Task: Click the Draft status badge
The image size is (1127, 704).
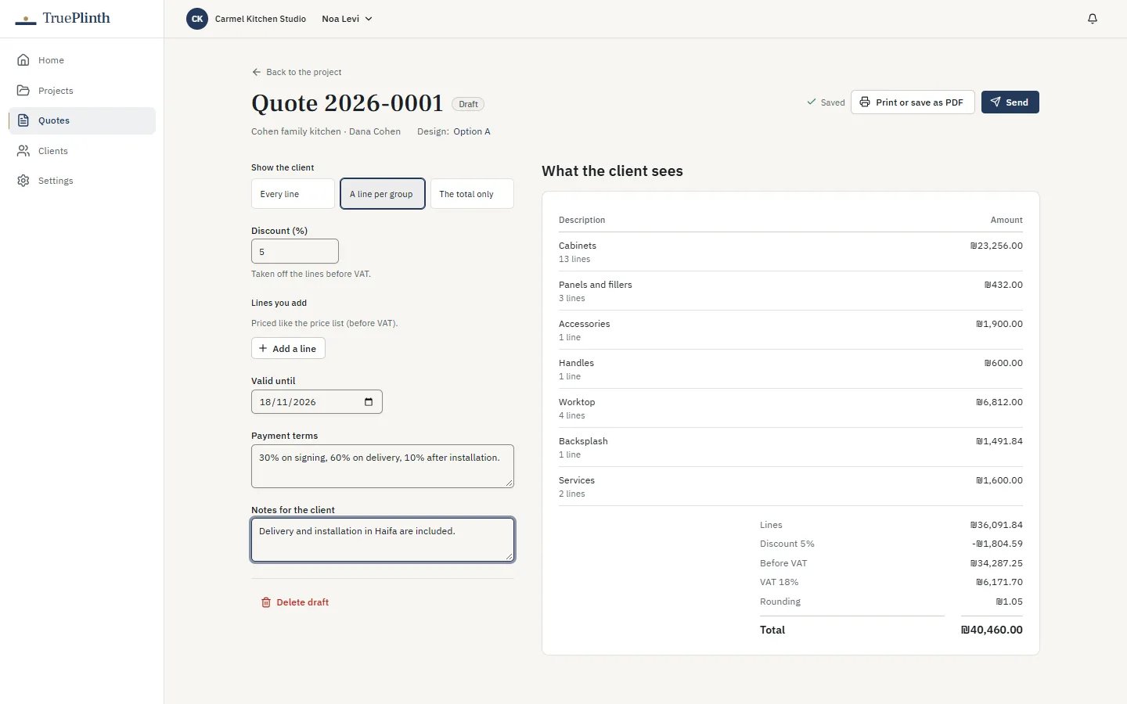Action: pos(468,104)
